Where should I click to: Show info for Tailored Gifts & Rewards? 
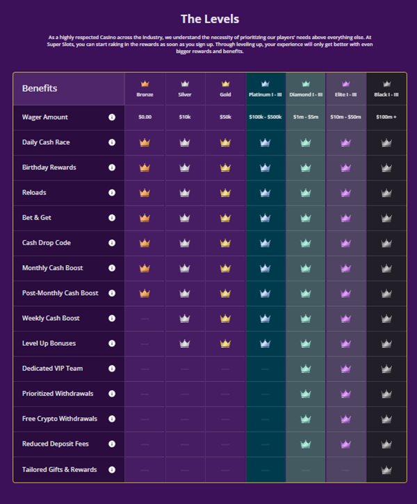(x=112, y=469)
